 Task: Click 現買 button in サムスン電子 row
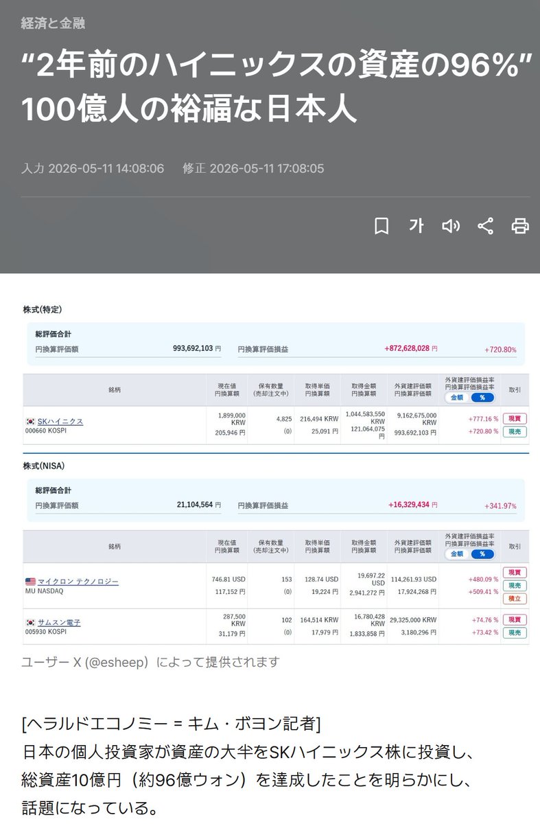coord(515,619)
